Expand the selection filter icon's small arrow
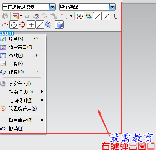Image resolution: width=156 pixels, height=150 pixels. 21,16
